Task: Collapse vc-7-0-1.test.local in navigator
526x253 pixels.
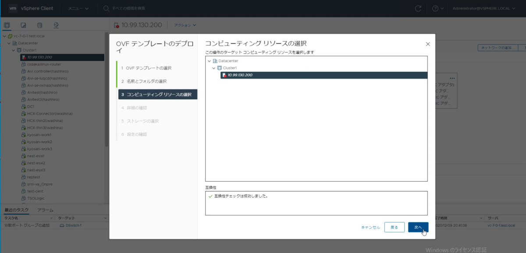Action: (x=4, y=36)
